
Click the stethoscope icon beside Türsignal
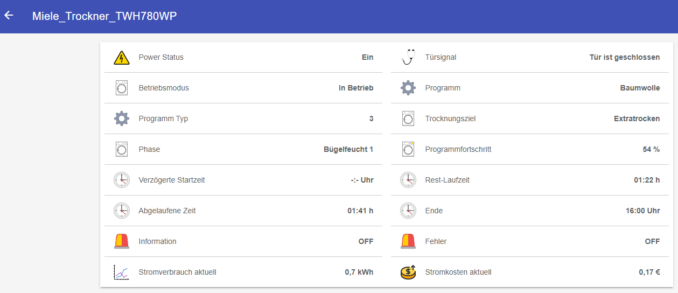pos(408,57)
